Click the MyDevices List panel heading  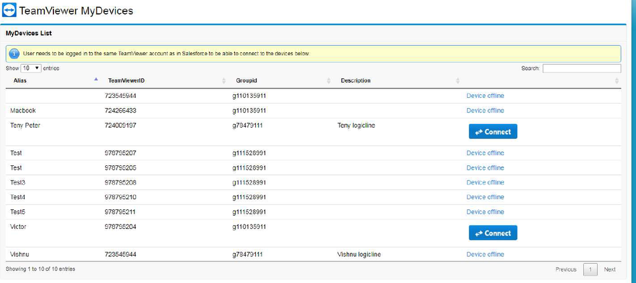[x=29, y=33]
